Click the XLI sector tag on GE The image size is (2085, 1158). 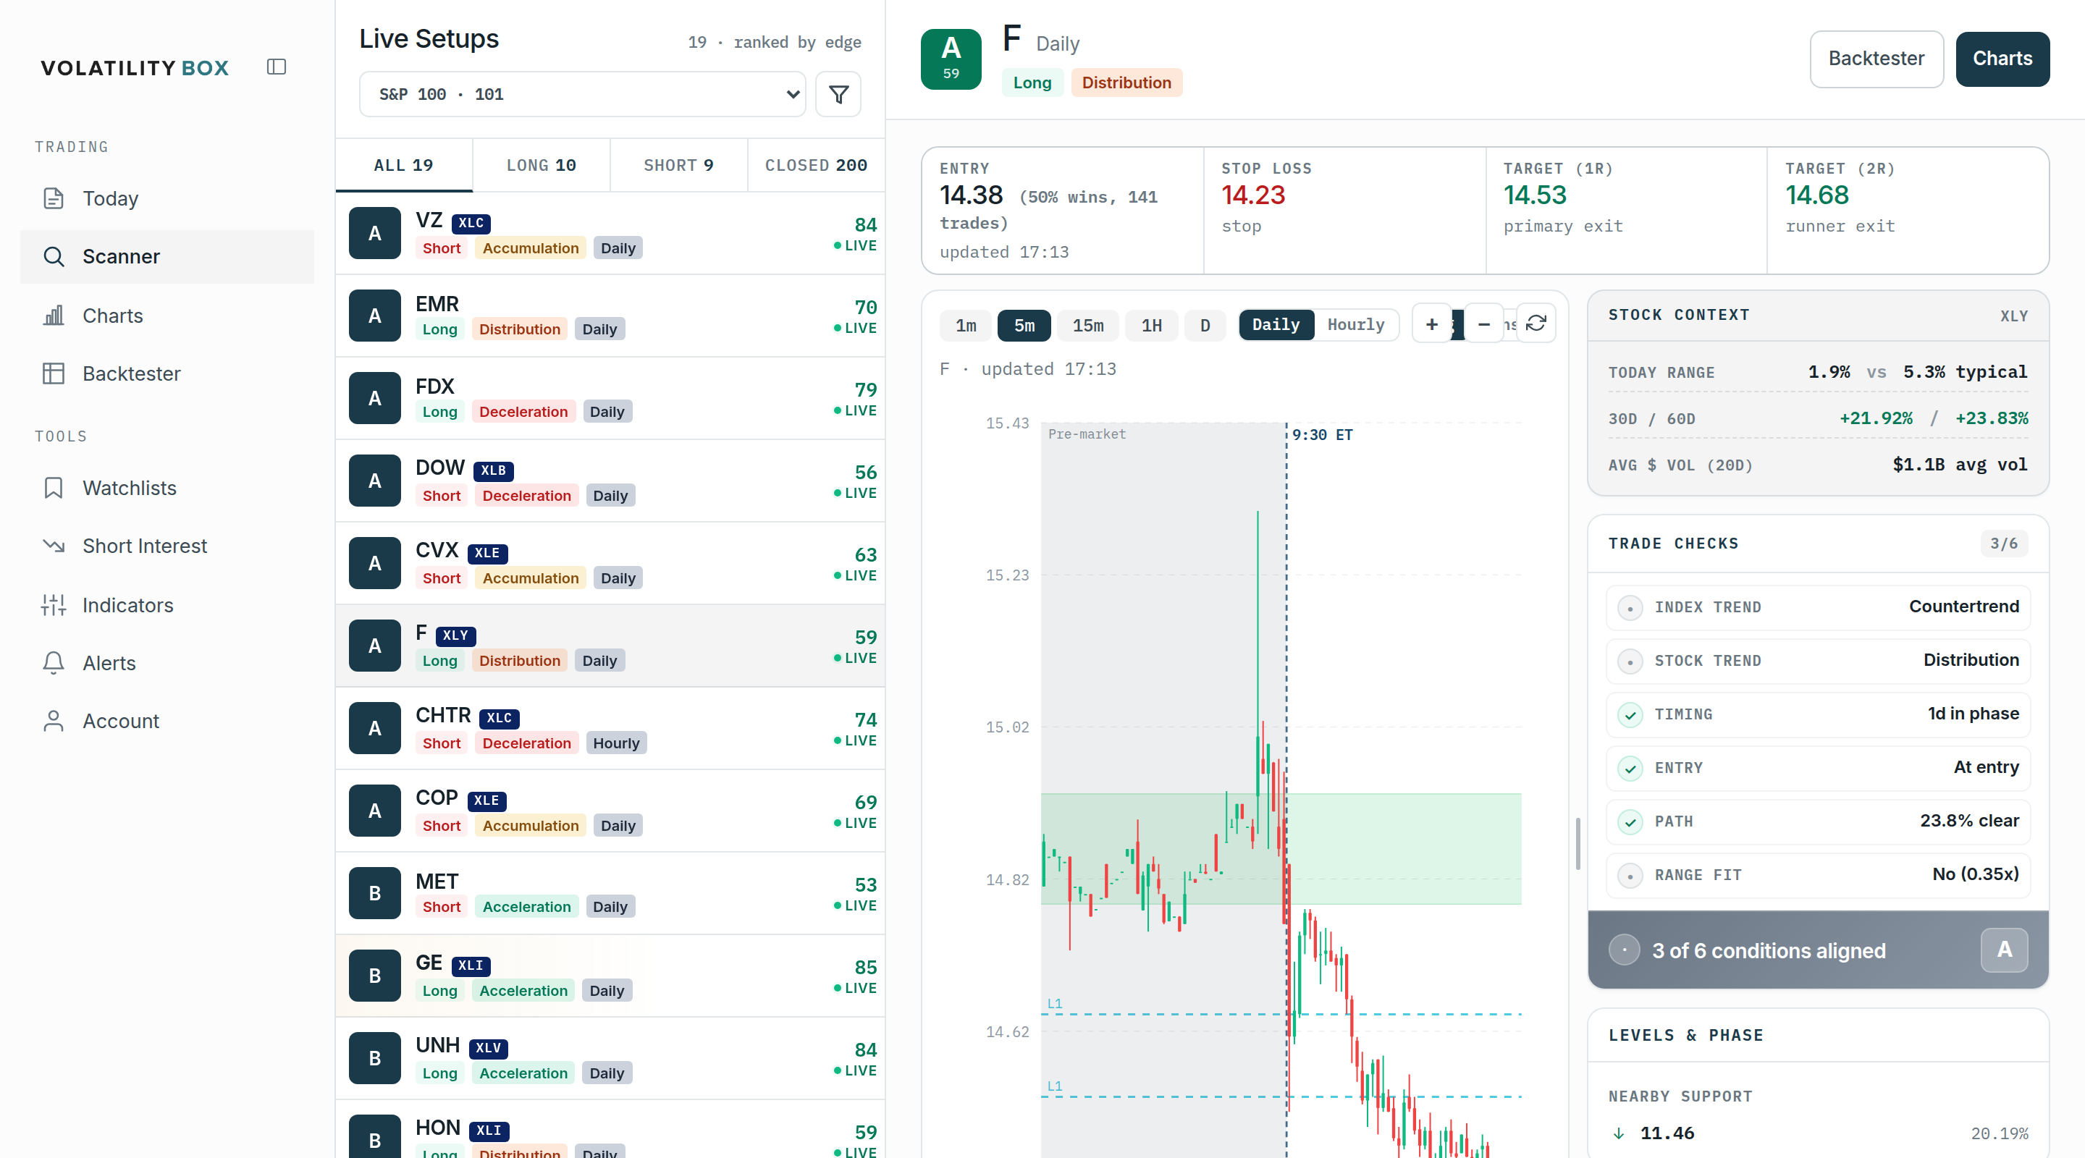coord(471,965)
